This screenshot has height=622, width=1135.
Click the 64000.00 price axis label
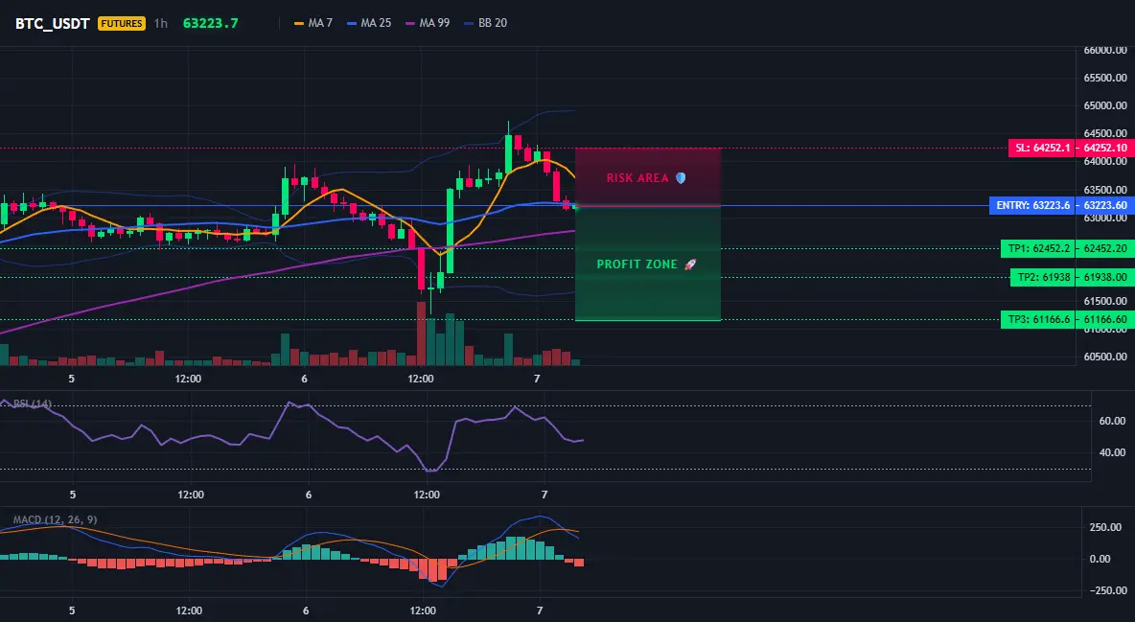pos(1105,161)
